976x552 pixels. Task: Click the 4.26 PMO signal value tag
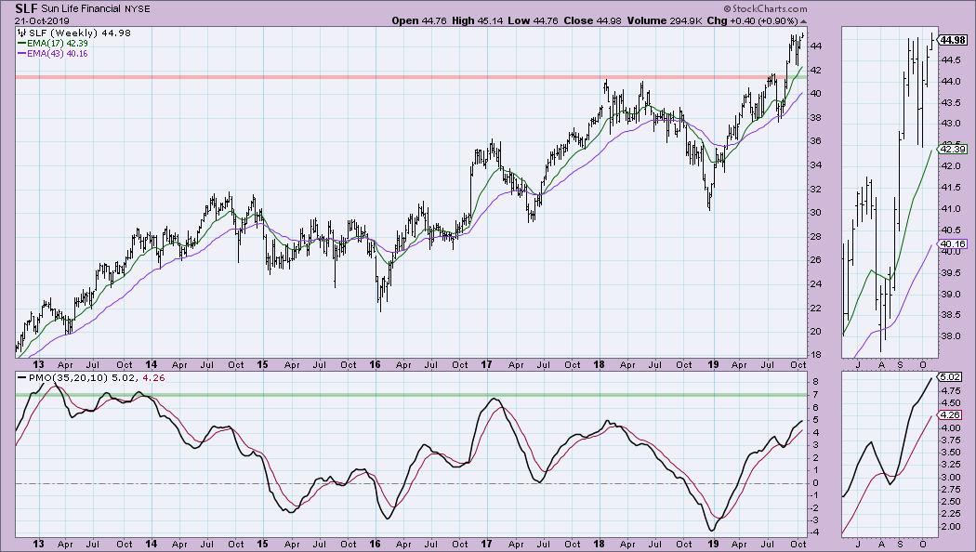[x=951, y=415]
